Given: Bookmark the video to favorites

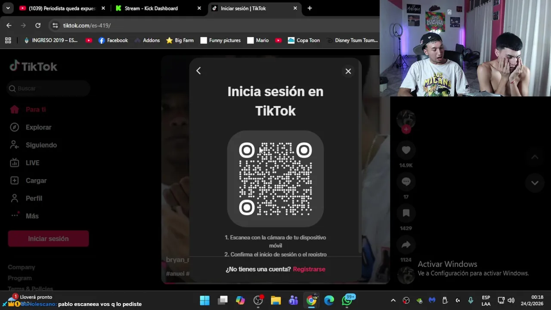Looking at the screenshot, I should [x=406, y=213].
